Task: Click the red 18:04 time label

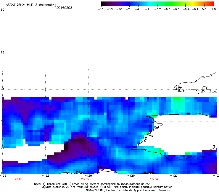Action: tap(154, 179)
